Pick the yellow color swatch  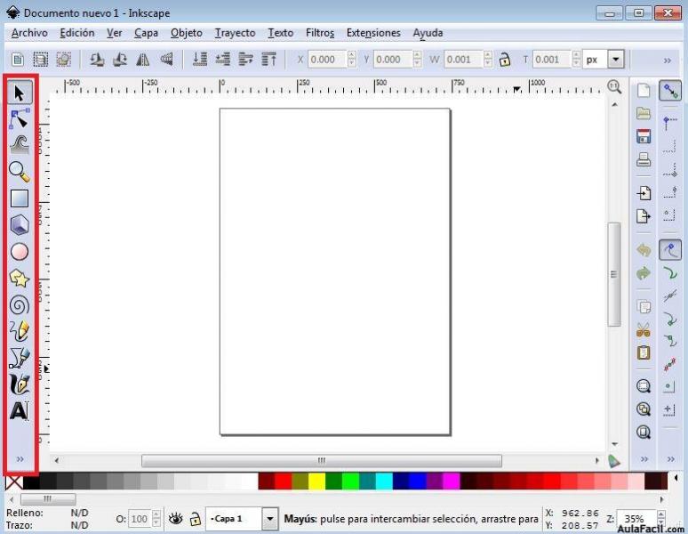pyautogui.click(x=316, y=481)
